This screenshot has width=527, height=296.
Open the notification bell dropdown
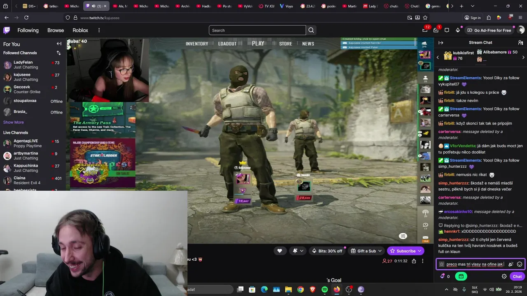click(298, 251)
